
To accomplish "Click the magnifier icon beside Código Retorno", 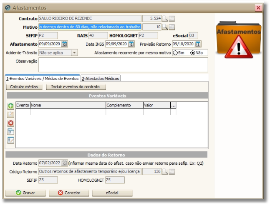I will pyautogui.click(x=165, y=172).
